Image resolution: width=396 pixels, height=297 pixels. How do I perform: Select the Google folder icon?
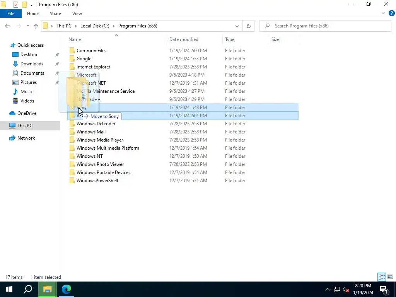pyautogui.click(x=72, y=59)
